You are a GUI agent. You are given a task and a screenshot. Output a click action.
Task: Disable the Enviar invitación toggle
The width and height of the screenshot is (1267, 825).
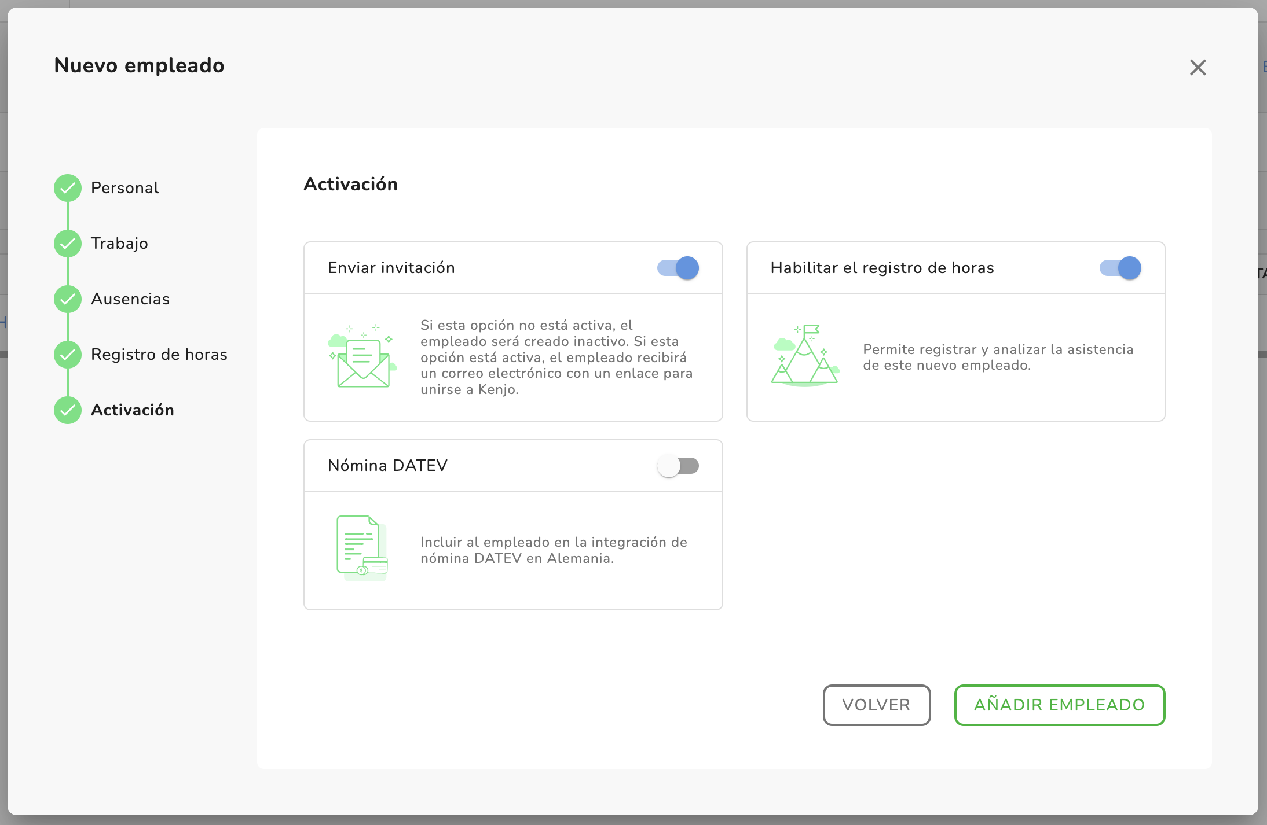tap(678, 268)
